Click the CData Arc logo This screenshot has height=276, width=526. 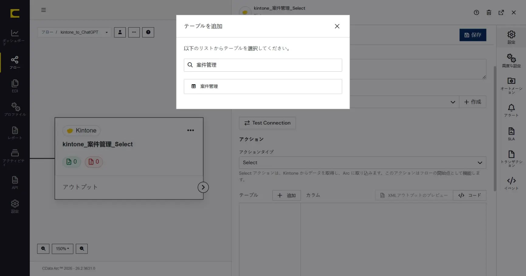(15, 13)
